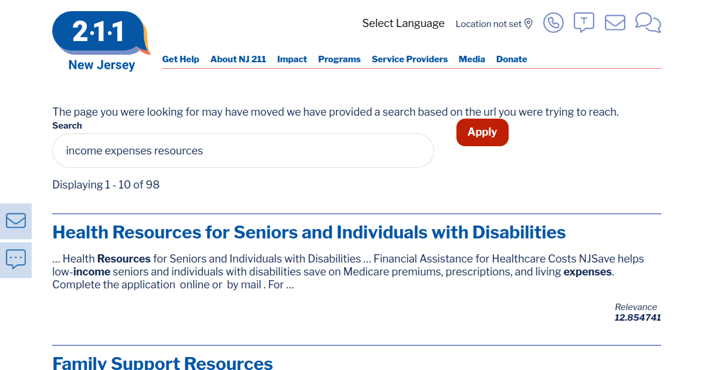Open the floating chat icon on left edge

[16, 258]
